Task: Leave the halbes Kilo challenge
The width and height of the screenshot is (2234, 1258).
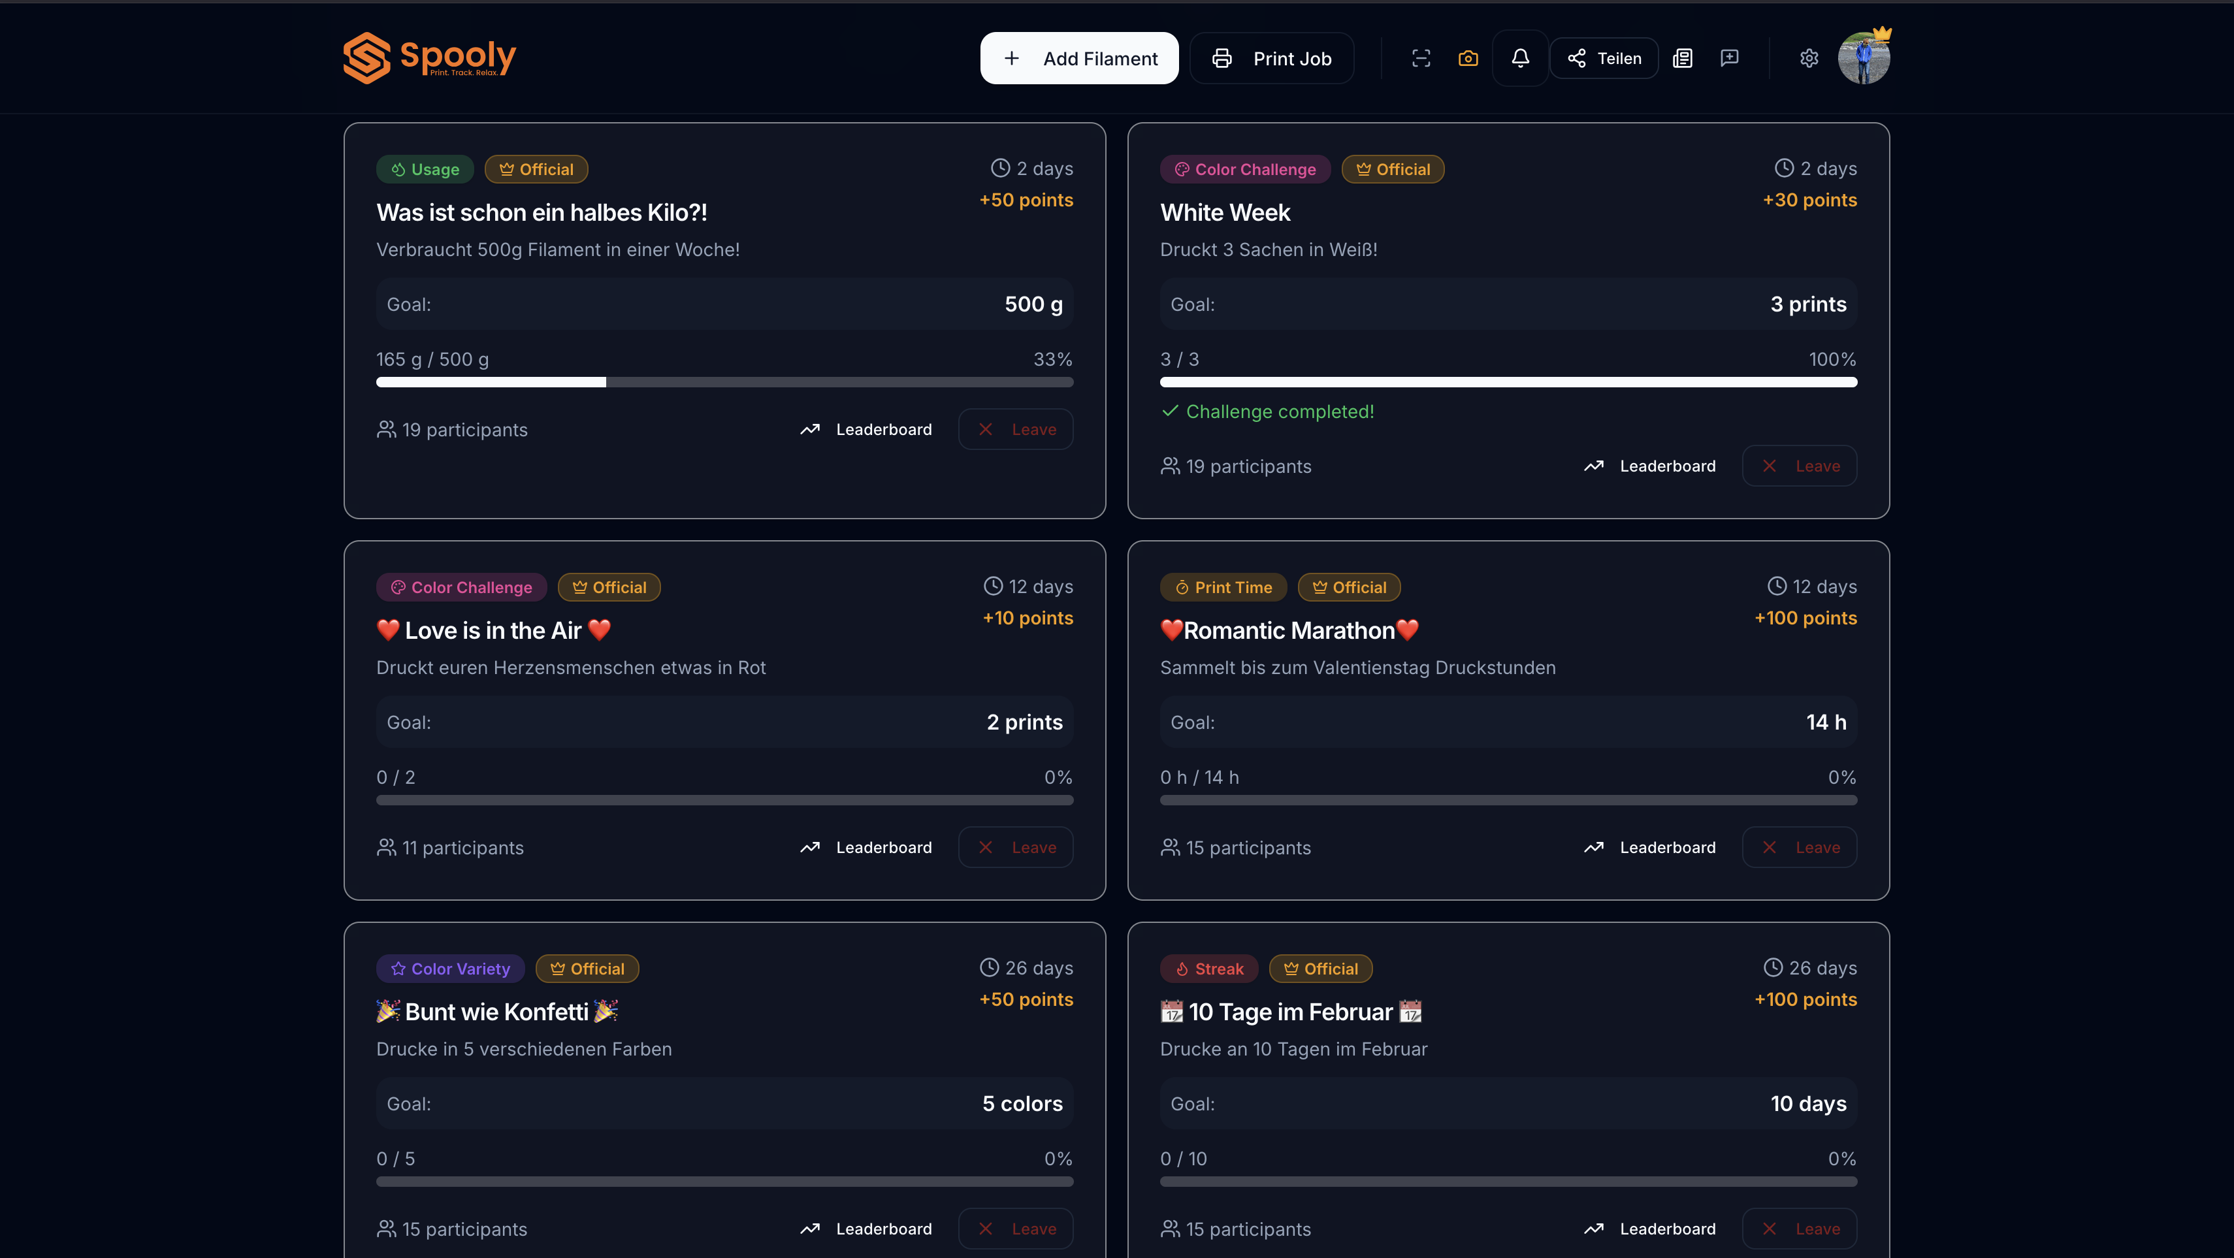Action: tap(1016, 429)
